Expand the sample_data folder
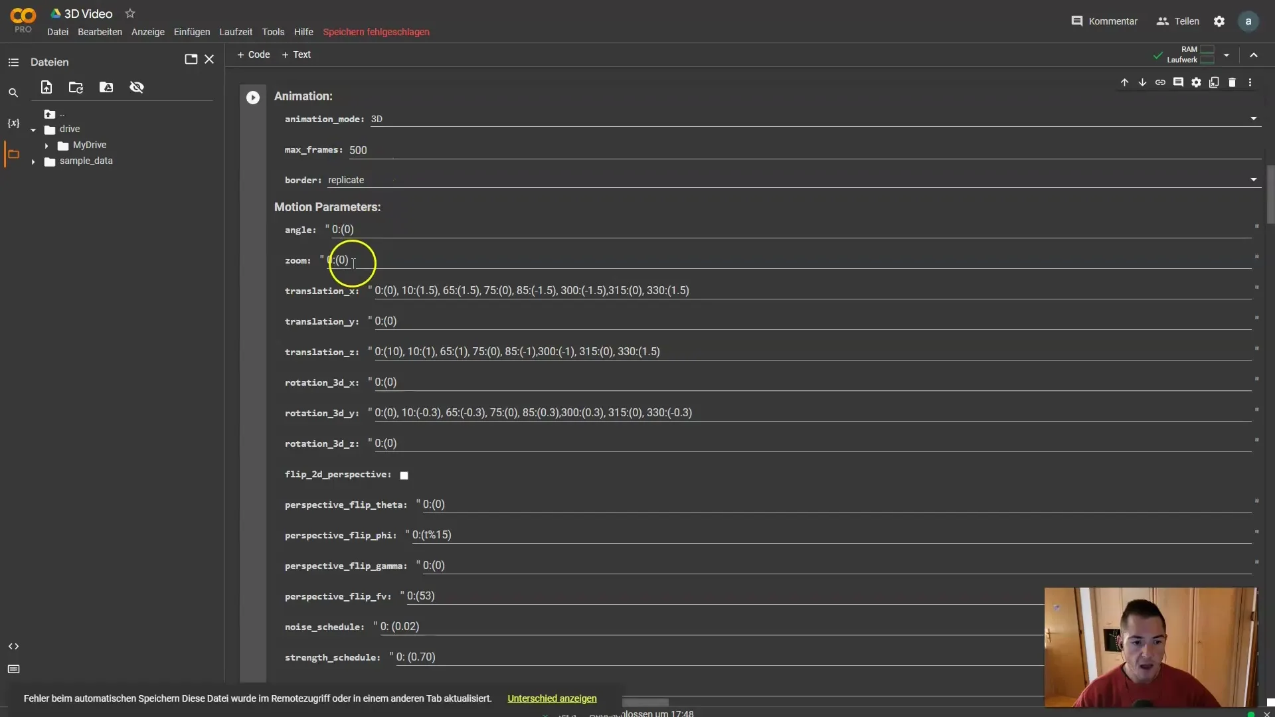Viewport: 1275px width, 717px height. point(33,161)
